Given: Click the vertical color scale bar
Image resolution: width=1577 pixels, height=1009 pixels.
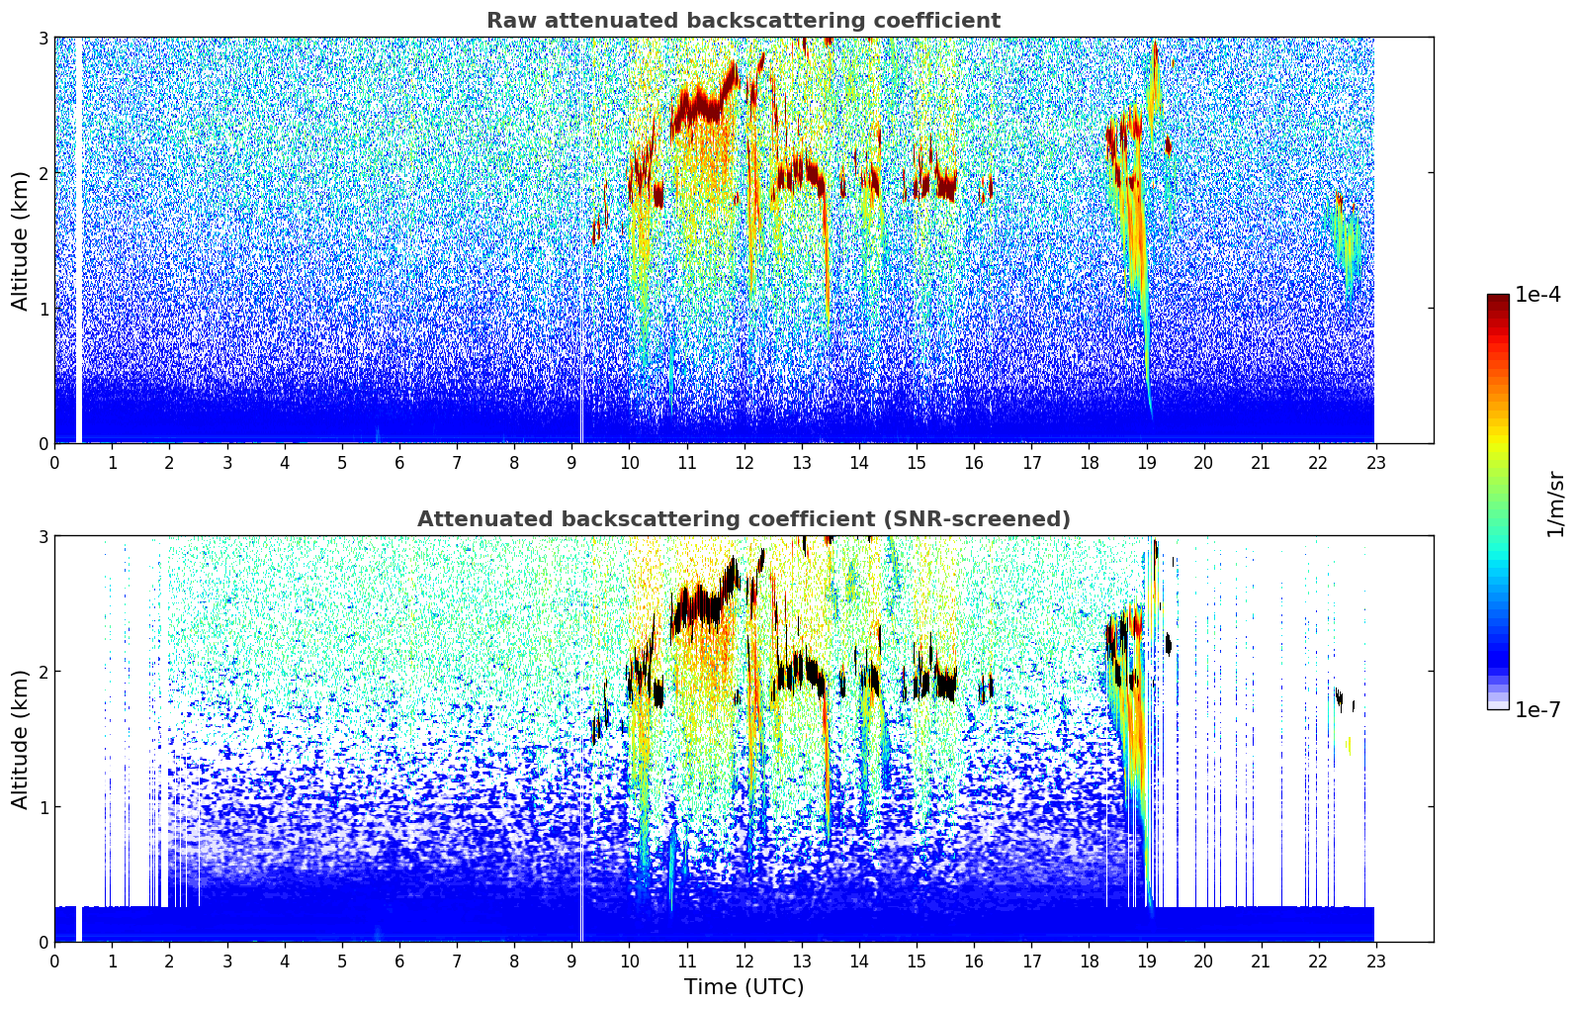Looking at the screenshot, I should (x=1498, y=502).
